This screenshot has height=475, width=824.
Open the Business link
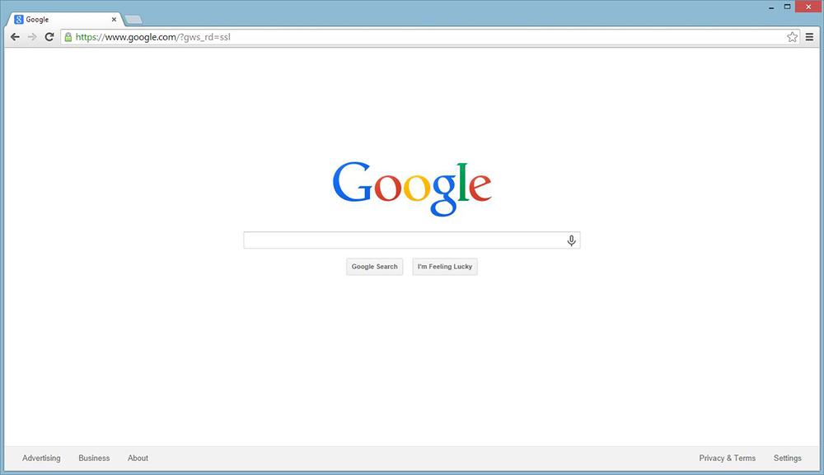click(93, 458)
